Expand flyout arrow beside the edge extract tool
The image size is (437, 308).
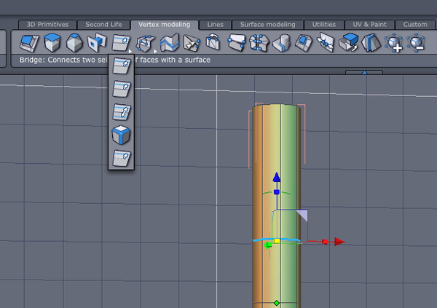tap(130, 52)
